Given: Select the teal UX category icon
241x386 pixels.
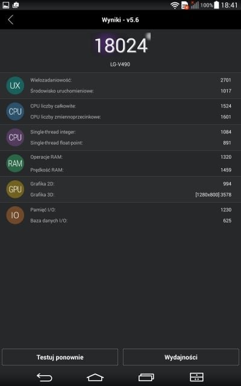Looking at the screenshot, I should click(15, 86).
